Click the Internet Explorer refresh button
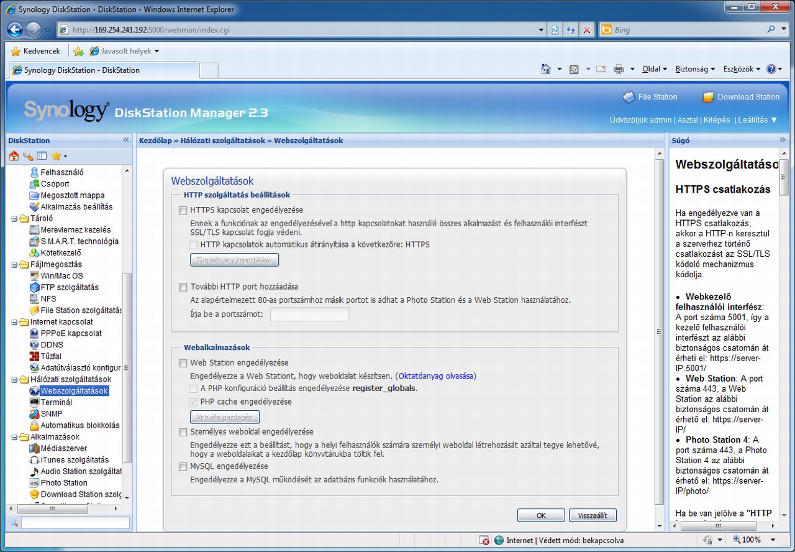Screen dimensions: 795x552 point(571,30)
